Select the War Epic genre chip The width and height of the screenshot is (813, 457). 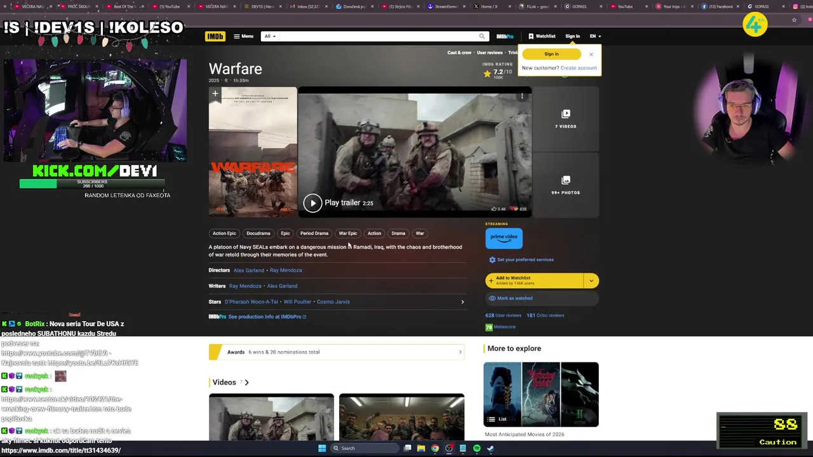click(348, 234)
